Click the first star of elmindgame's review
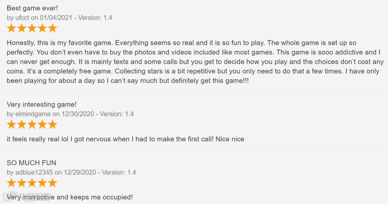 tap(11, 125)
